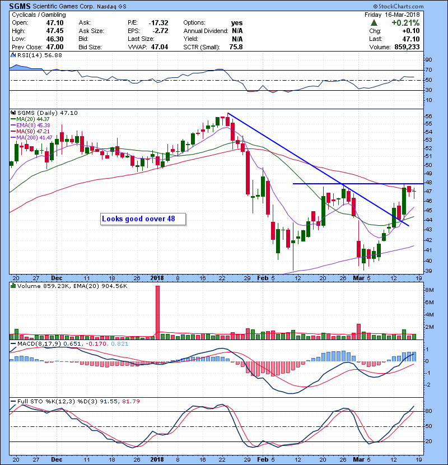Click the RSI(14) 56.88 panel label

point(40,55)
